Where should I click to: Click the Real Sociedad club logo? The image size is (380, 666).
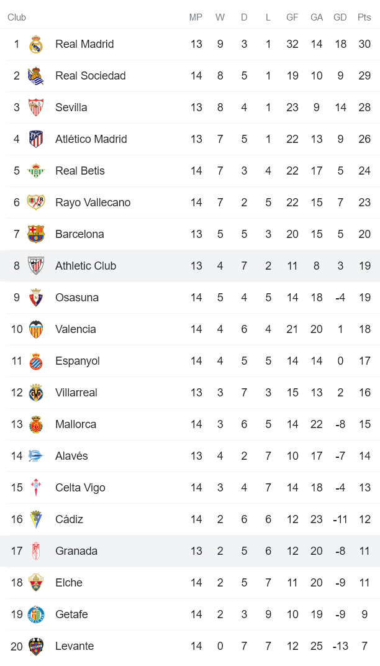click(36, 76)
